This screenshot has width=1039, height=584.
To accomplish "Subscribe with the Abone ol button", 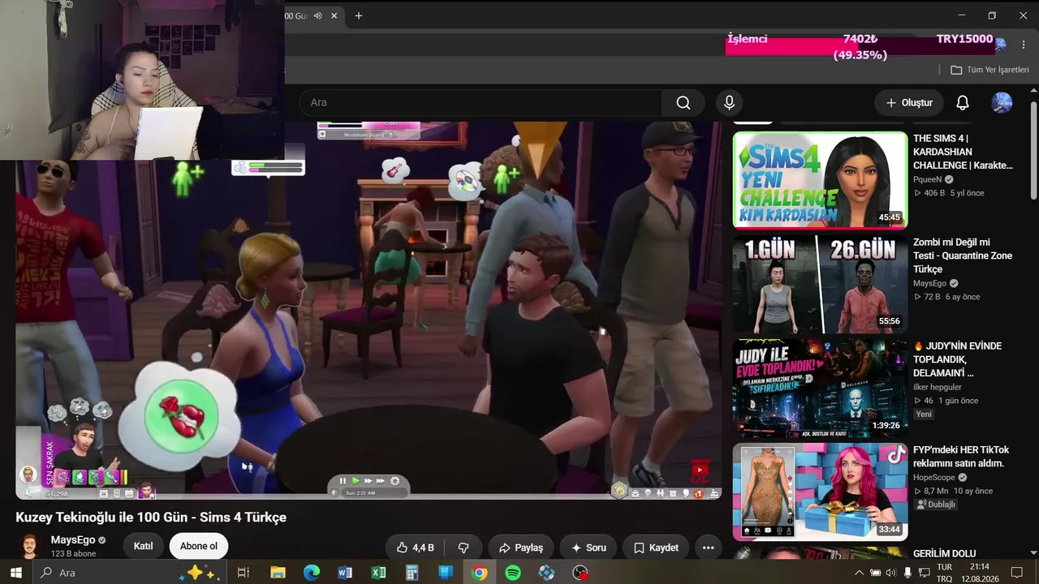I will (199, 546).
